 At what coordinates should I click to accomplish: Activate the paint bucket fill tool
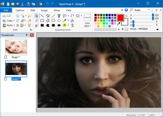[72, 21]
